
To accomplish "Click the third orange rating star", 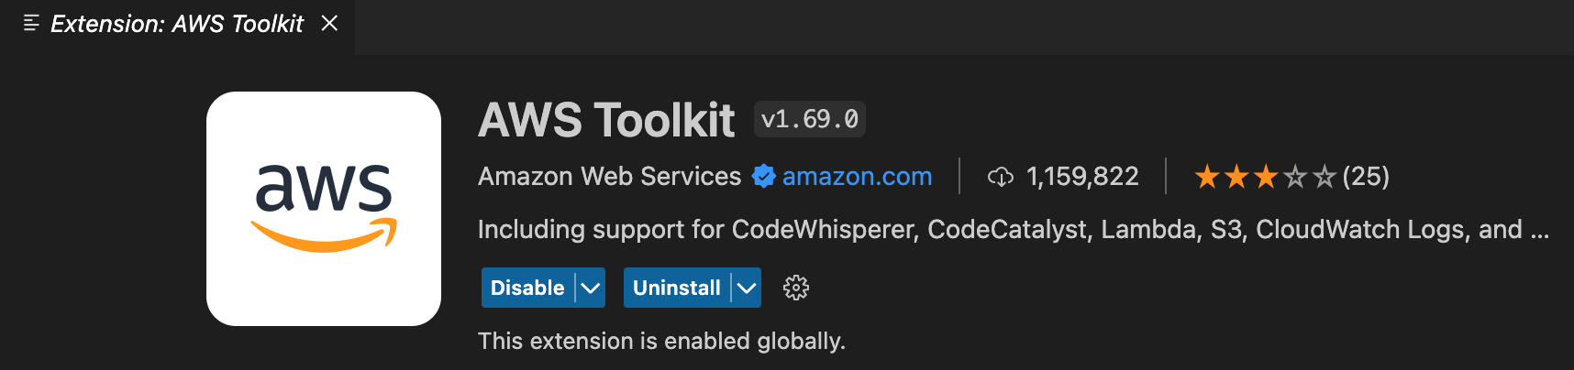I will click(x=1266, y=176).
